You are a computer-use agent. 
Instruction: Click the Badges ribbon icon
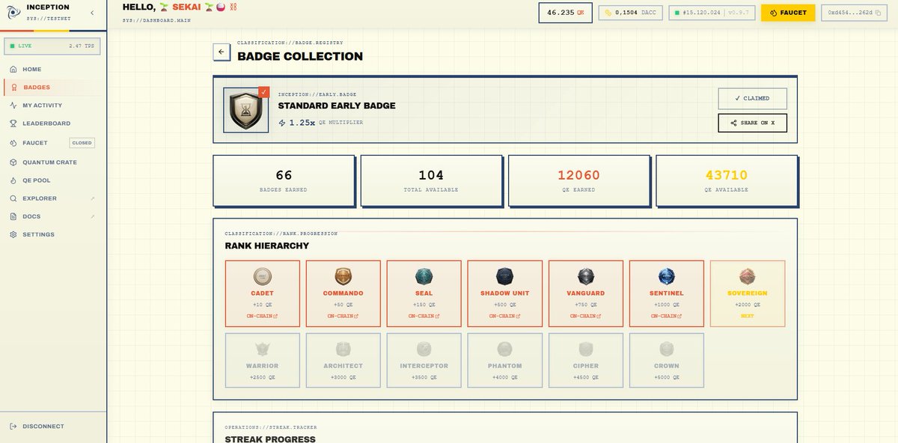(x=13, y=88)
